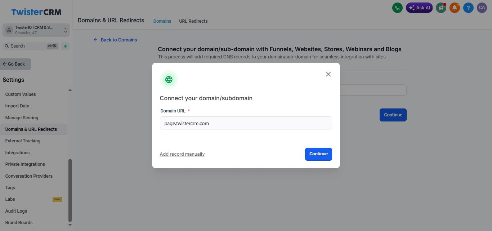Click the Go Back button
This screenshot has width=492, height=231.
(x=15, y=64)
